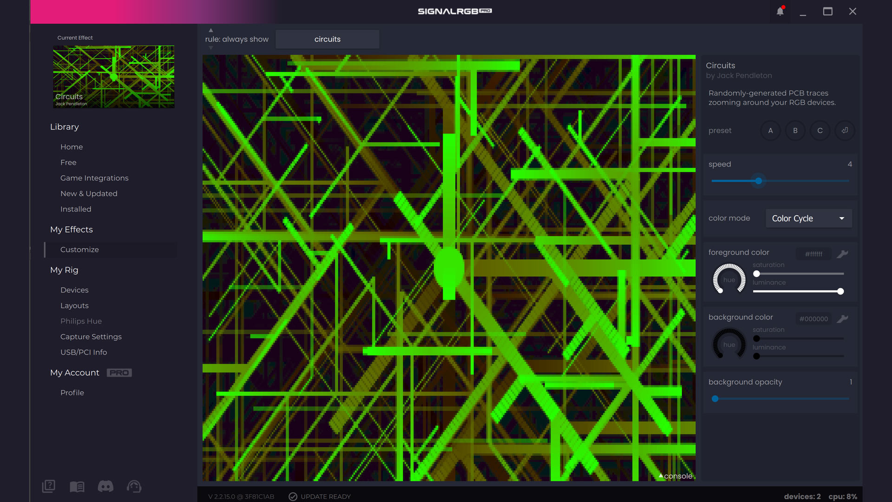Open the support headset icon

tap(134, 486)
